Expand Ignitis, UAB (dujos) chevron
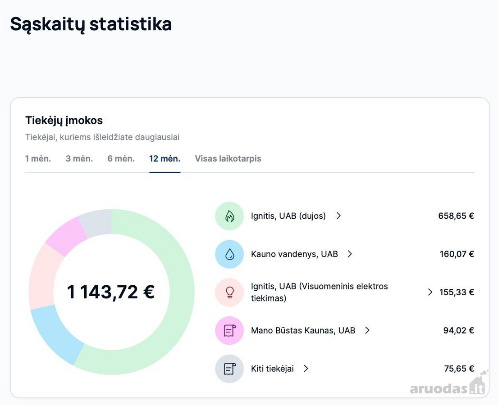Image resolution: width=498 pixels, height=405 pixels. click(x=338, y=216)
